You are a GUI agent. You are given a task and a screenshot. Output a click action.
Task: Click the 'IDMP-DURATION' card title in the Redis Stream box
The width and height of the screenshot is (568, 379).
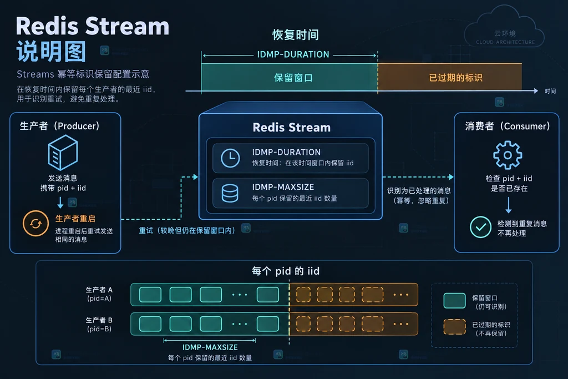[x=286, y=152]
